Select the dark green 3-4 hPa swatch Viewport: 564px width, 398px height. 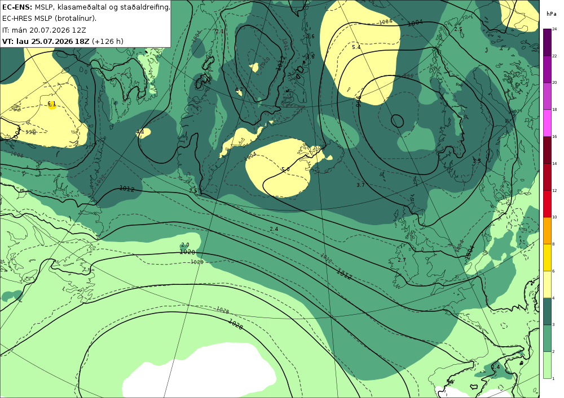click(547, 311)
